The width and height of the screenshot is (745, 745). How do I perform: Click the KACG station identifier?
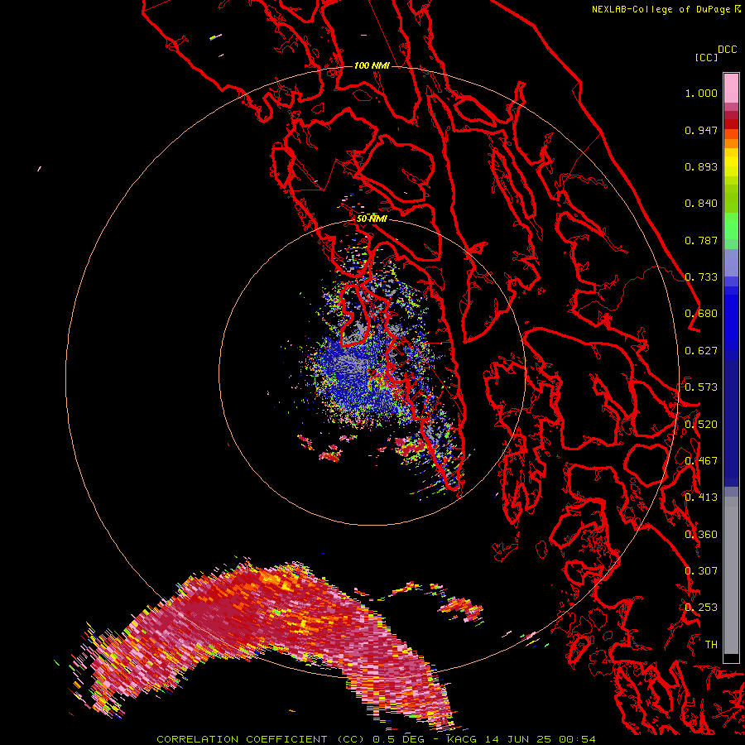point(462,739)
